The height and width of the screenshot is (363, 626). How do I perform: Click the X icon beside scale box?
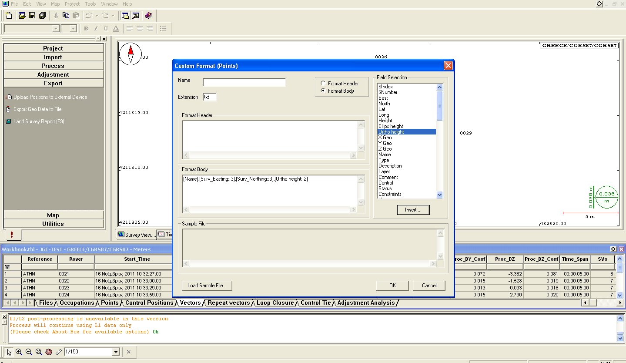(129, 352)
